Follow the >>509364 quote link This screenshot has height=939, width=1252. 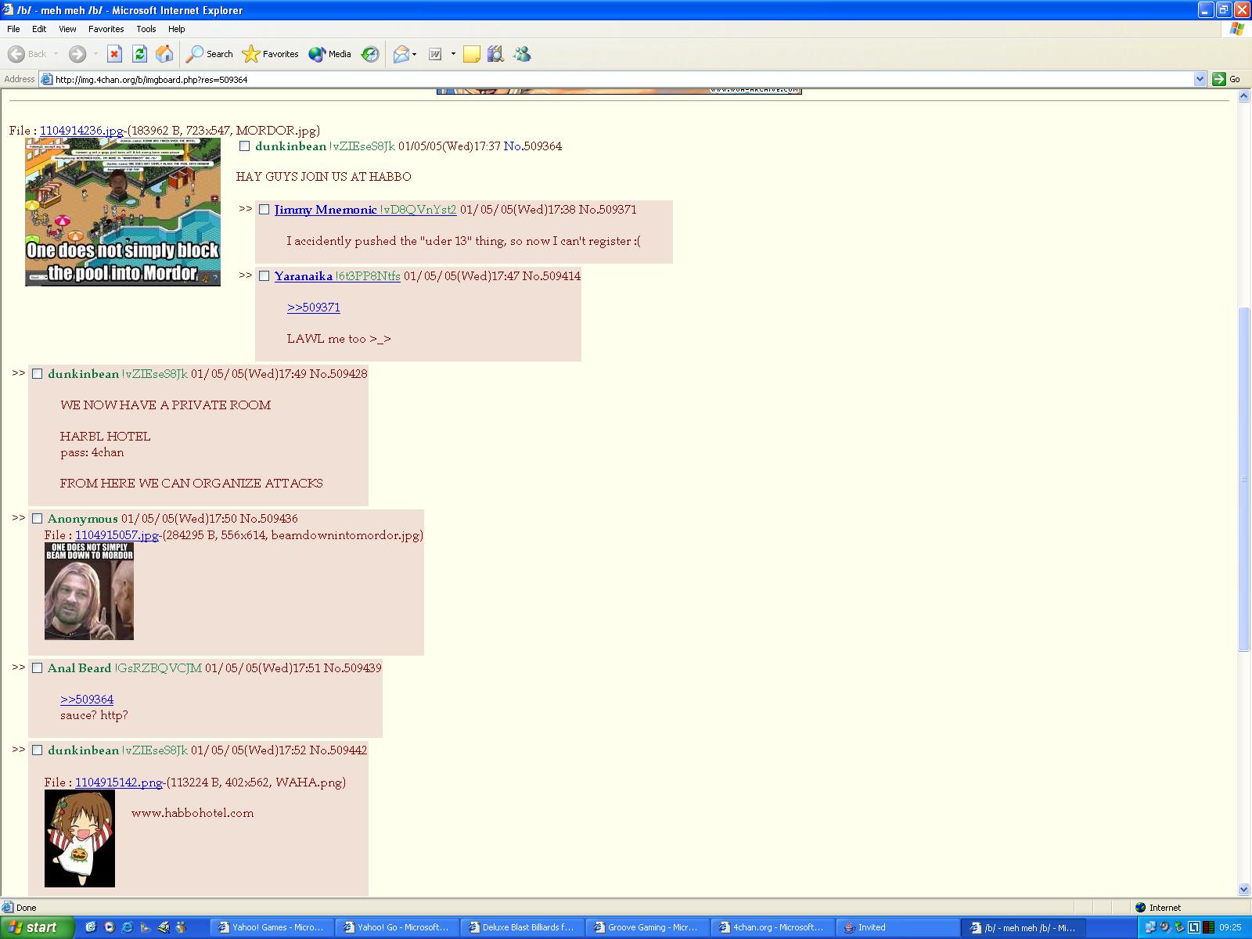click(x=87, y=700)
